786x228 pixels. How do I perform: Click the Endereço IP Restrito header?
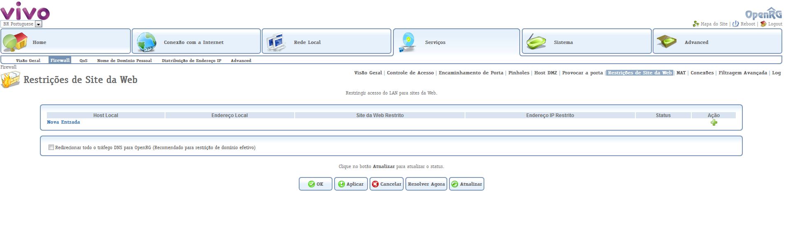(x=550, y=115)
